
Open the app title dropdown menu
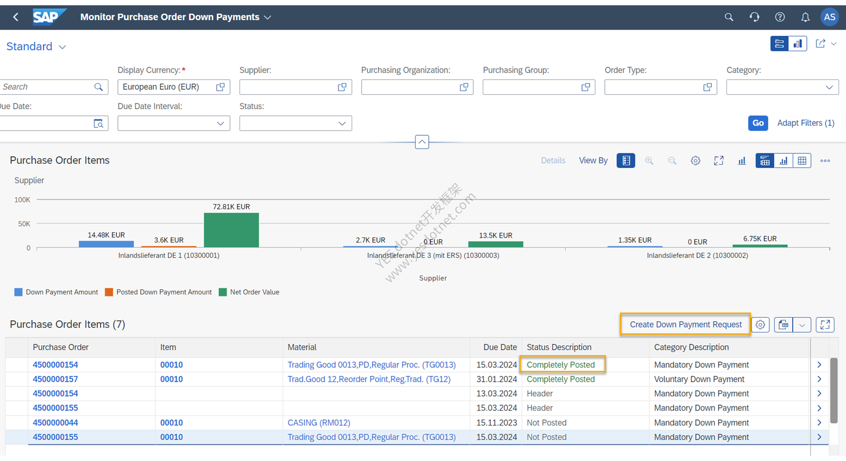pyautogui.click(x=268, y=17)
